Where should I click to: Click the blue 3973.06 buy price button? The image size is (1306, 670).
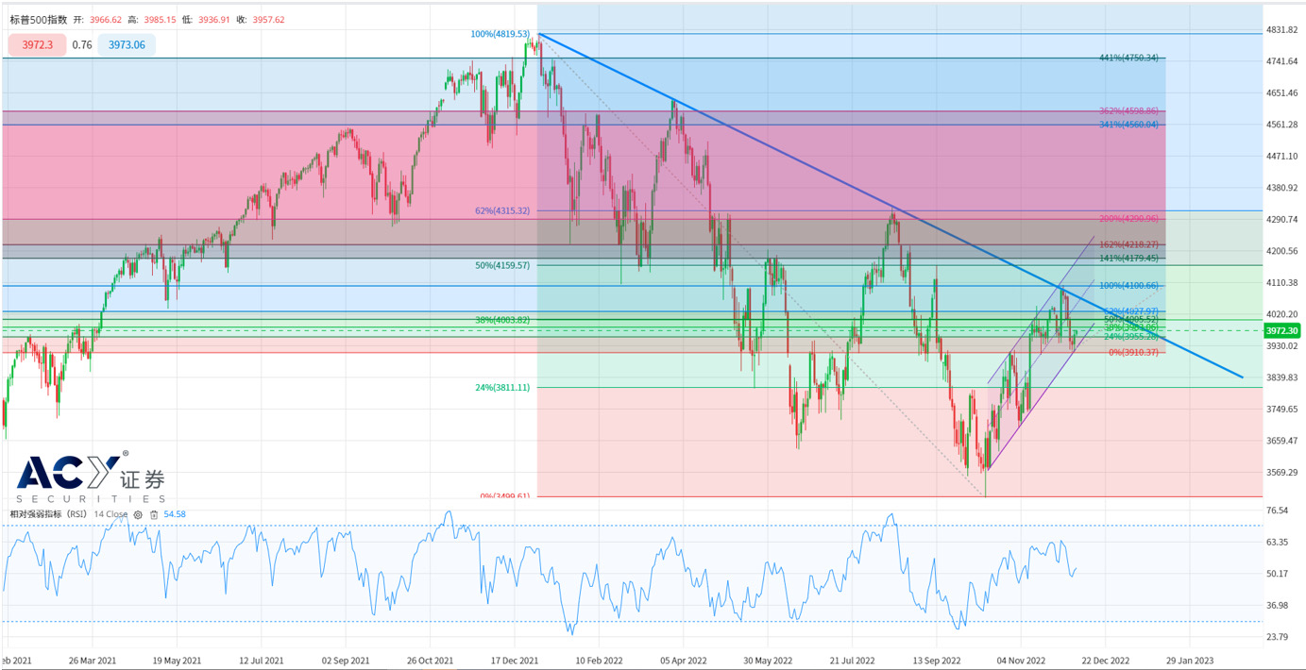coord(127,44)
